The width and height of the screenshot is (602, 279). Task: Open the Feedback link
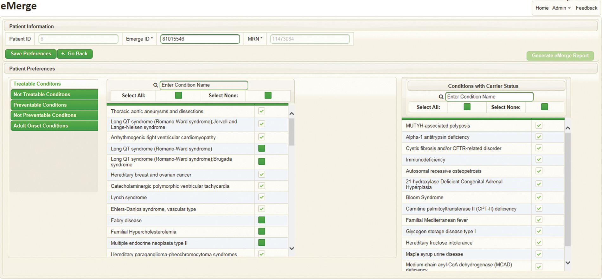click(x=586, y=8)
